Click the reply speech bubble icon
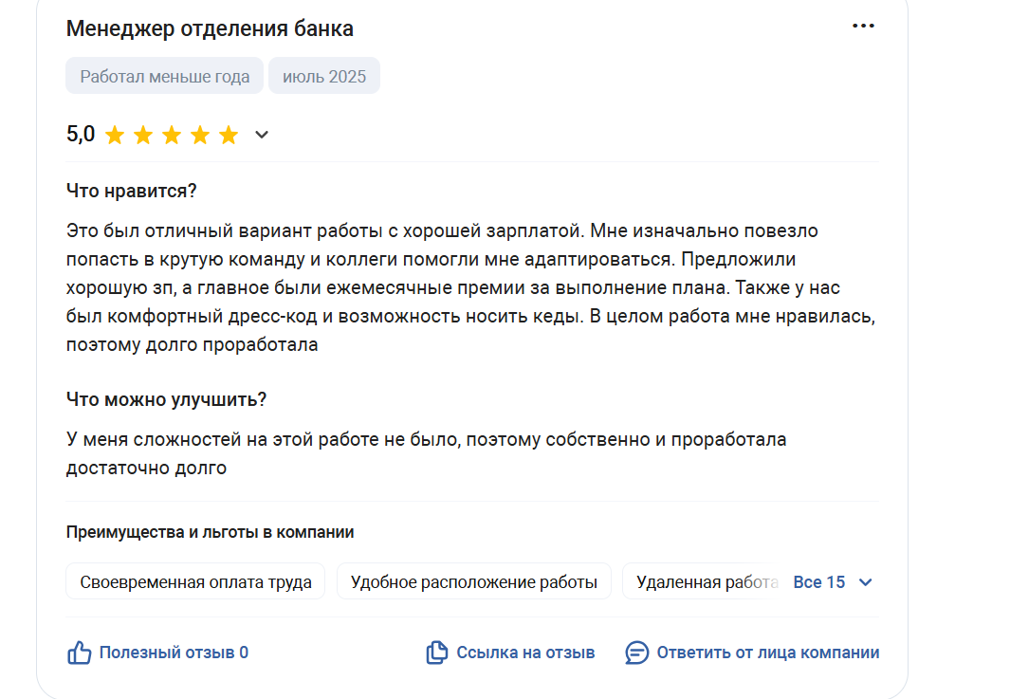The height and width of the screenshot is (699, 1010). [636, 653]
